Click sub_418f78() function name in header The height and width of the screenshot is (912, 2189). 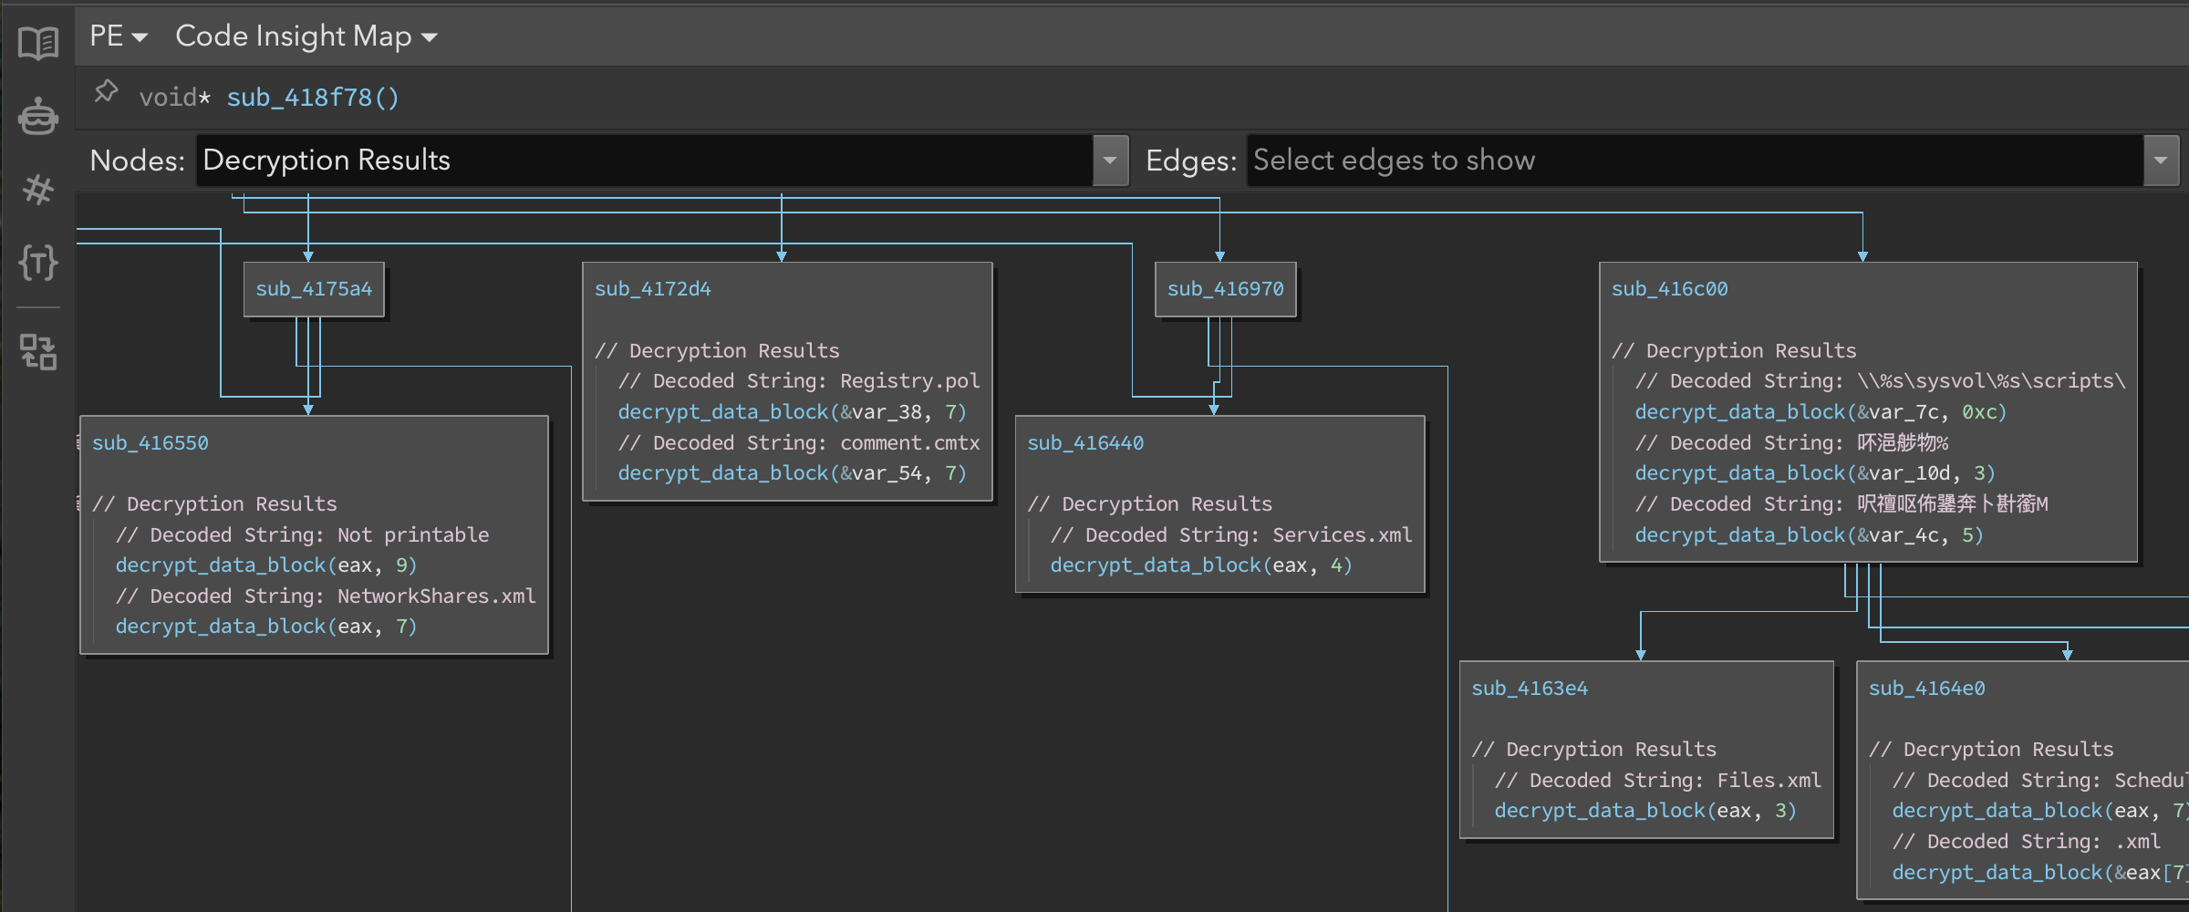(x=313, y=98)
